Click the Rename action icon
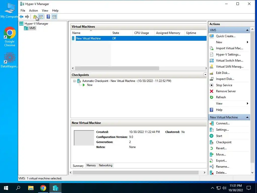Viewport: 257px width, 193px height. (x=212, y=167)
